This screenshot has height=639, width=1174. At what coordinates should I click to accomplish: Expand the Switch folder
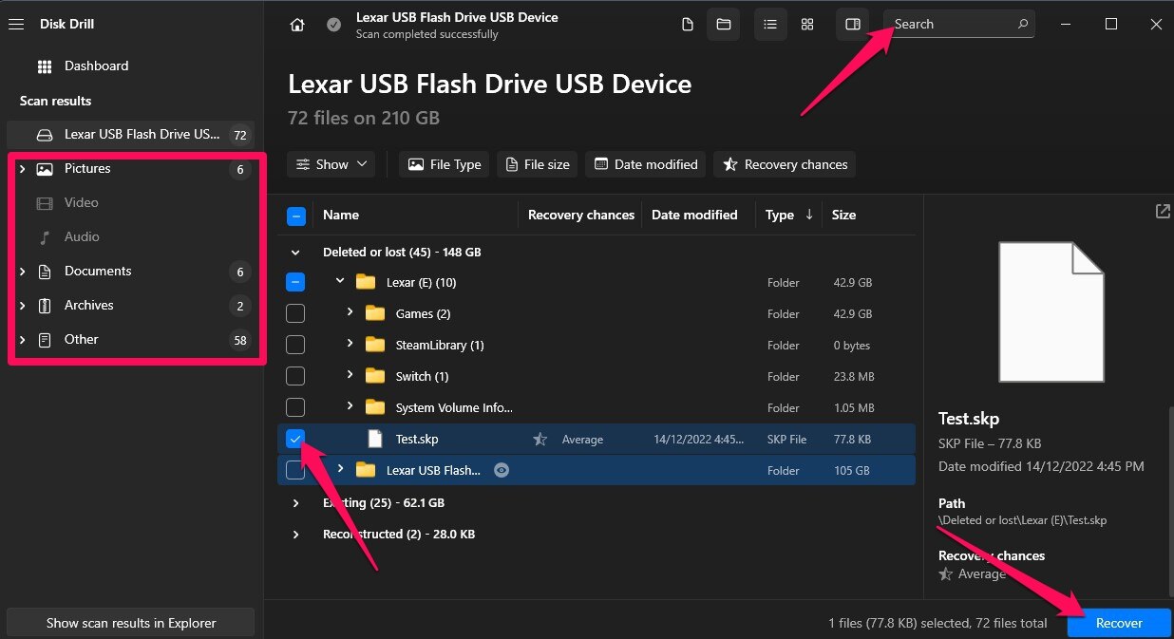pos(350,375)
